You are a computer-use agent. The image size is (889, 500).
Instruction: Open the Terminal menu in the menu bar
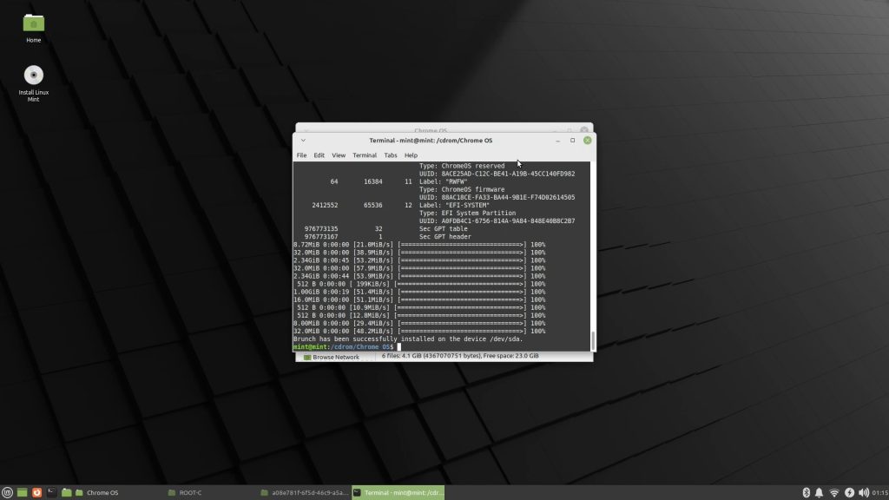click(x=365, y=155)
